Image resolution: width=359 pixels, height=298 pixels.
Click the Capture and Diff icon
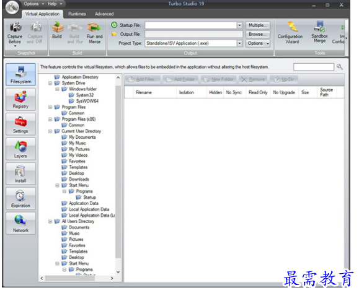click(36, 27)
